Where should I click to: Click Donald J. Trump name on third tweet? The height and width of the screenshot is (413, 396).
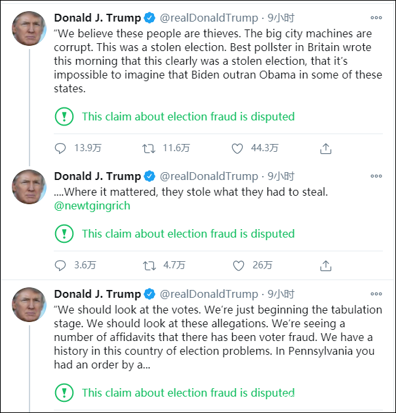point(97,294)
